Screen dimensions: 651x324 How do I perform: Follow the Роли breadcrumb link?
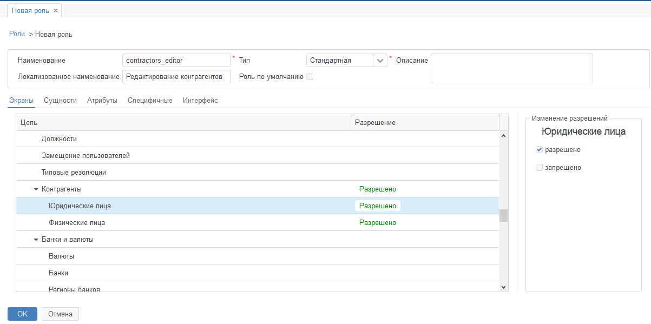pos(17,34)
